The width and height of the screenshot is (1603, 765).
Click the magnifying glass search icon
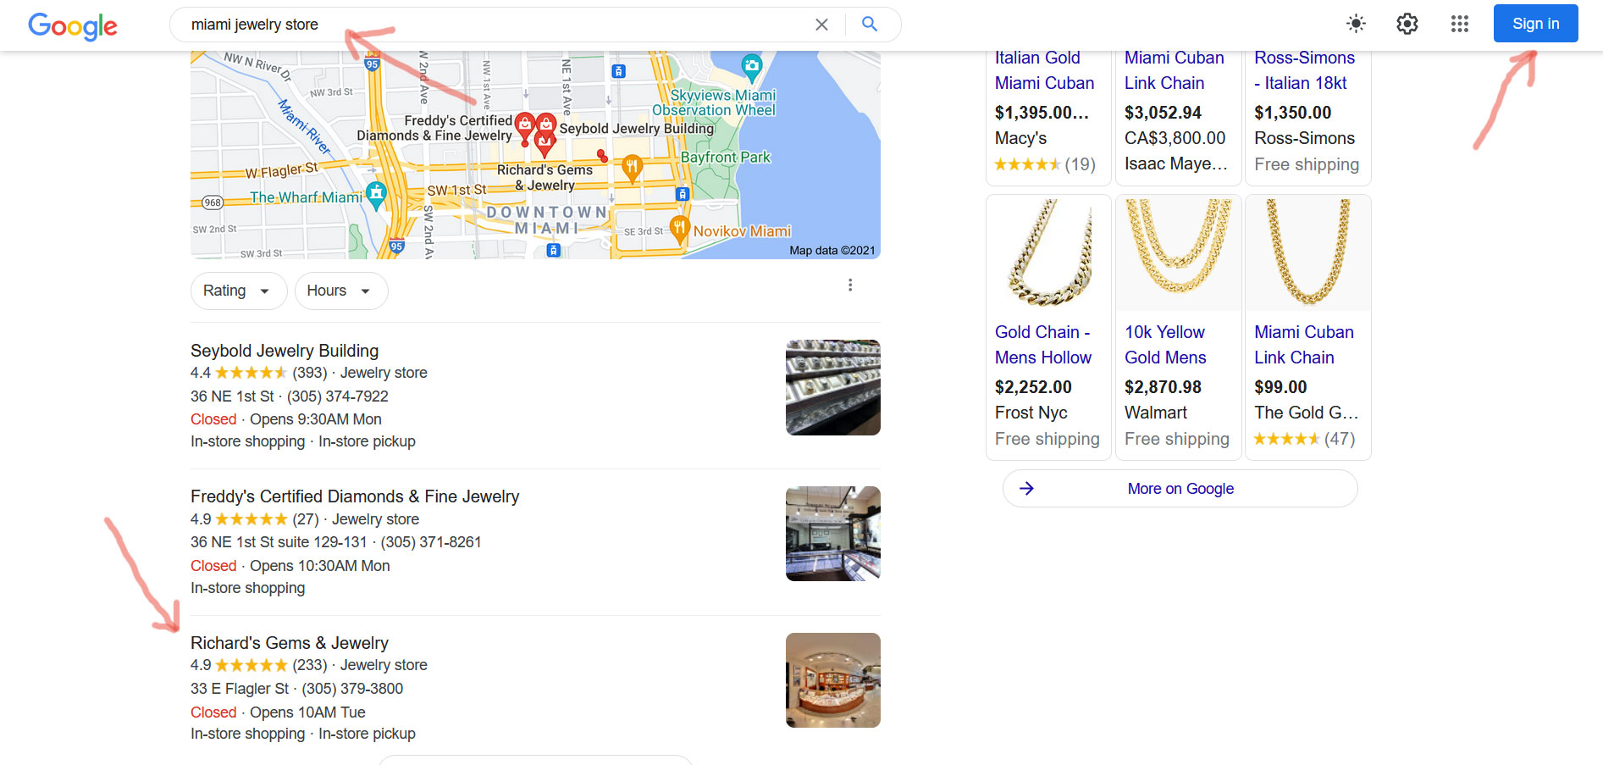(x=869, y=25)
